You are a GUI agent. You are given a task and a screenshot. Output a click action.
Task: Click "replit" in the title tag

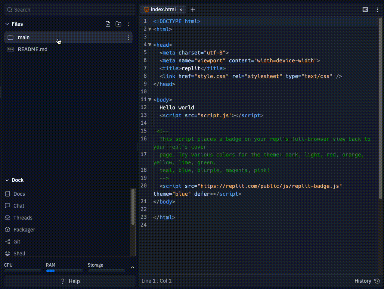[x=191, y=68]
